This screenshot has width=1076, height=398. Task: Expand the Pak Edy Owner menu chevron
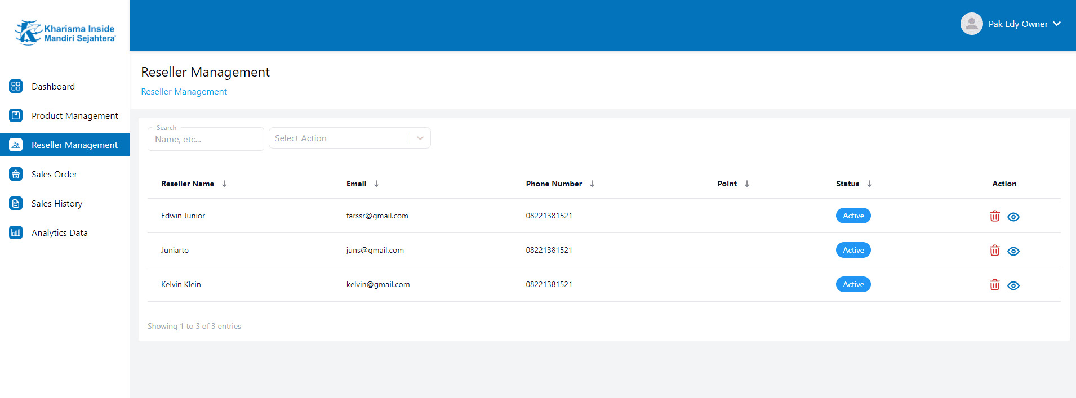[1057, 24]
